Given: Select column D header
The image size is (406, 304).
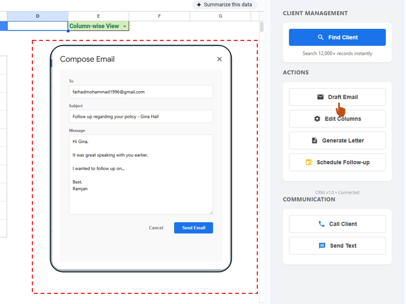Looking at the screenshot, I should click(x=37, y=16).
